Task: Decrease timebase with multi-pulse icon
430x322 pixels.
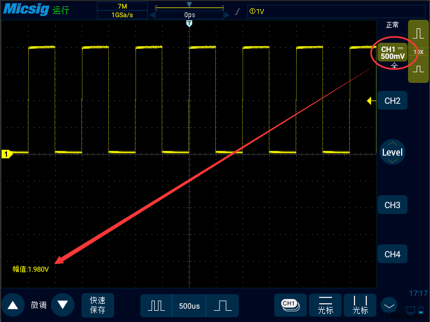Action: click(156, 305)
